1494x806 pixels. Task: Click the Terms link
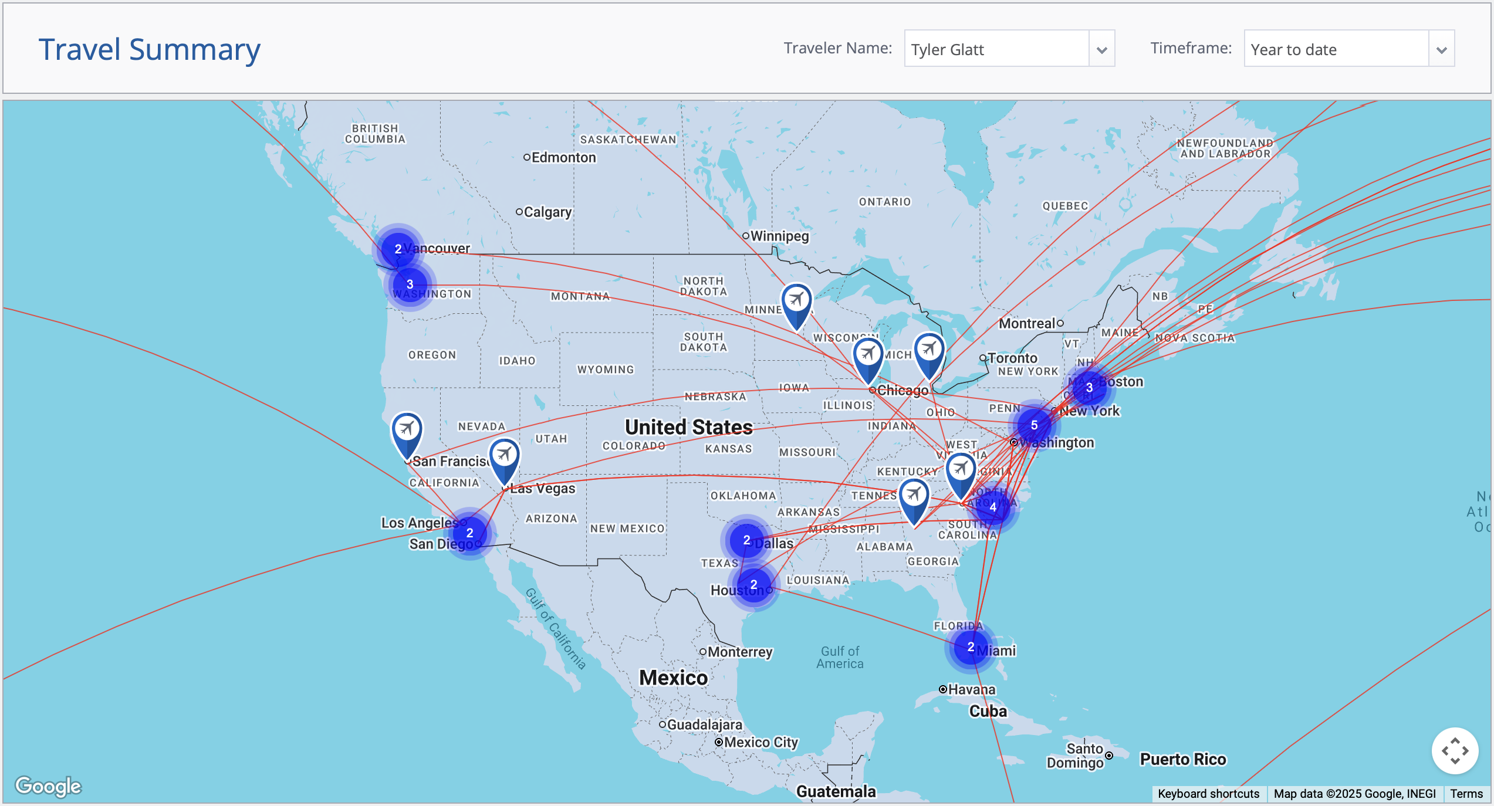coord(1466,794)
